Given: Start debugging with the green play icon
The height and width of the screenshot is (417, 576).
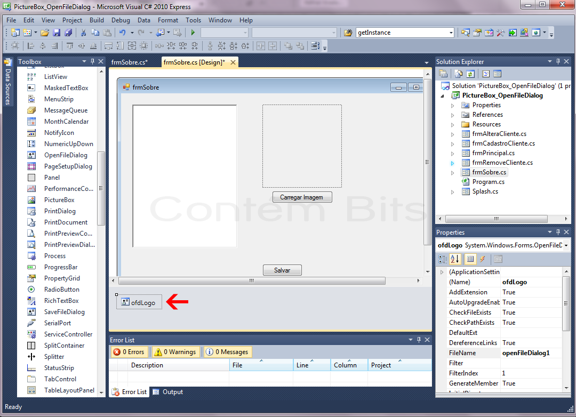Looking at the screenshot, I should point(193,33).
